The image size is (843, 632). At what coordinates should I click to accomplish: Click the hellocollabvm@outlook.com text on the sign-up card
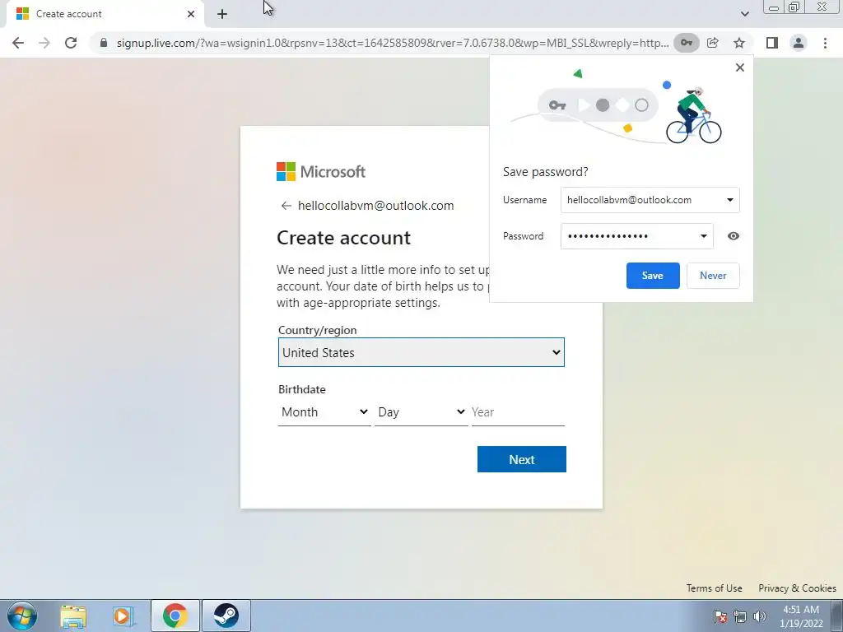[x=375, y=206]
